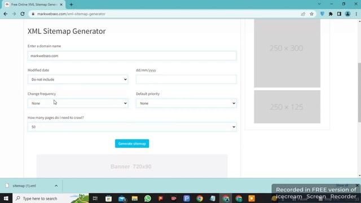The image size is (361, 203).
Task: Open WhatsApp from the taskbar
Action: click(x=148, y=198)
